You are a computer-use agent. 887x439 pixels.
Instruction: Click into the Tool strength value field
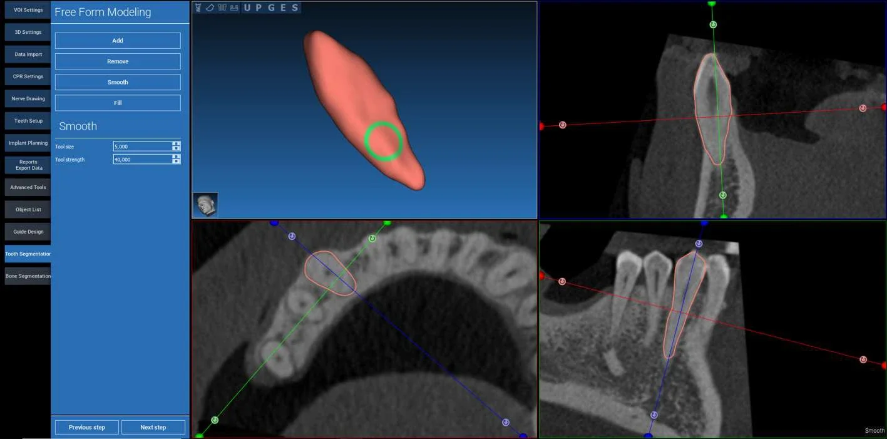(143, 159)
